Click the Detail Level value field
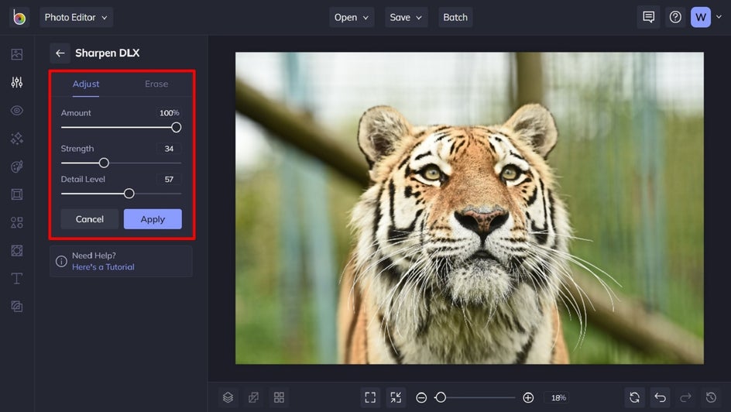The width and height of the screenshot is (731, 412). [x=169, y=179]
